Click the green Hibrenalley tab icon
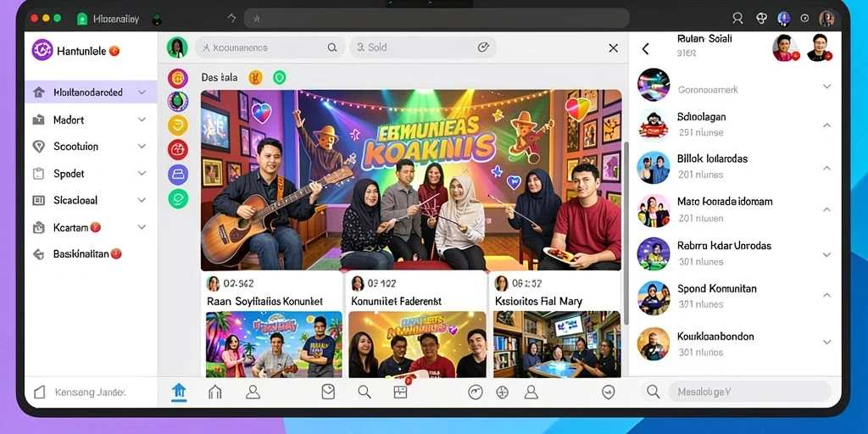Screen dimensions: 868x434 coord(82,19)
